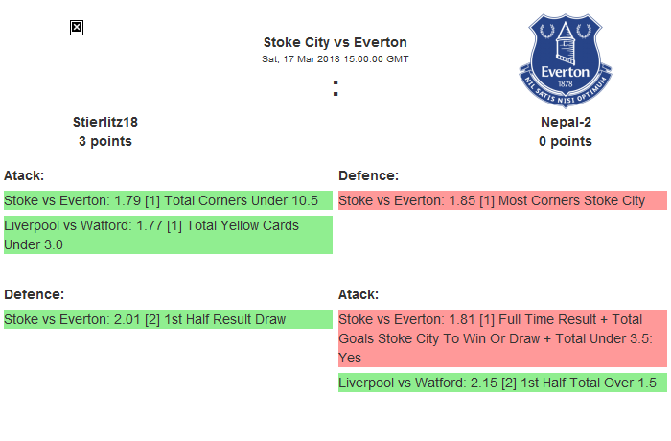Image resolution: width=671 pixels, height=441 pixels.
Task: Open the Nepal-2 player name
Action: (566, 122)
